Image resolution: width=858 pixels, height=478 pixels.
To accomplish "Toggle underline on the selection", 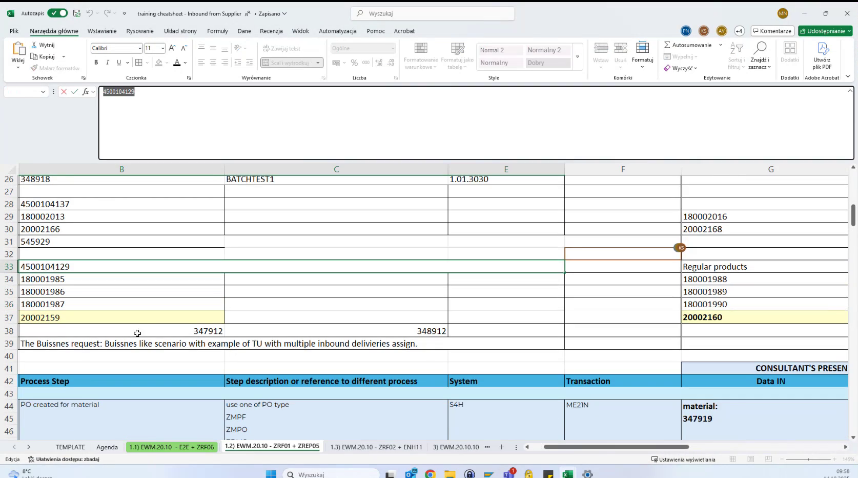I will click(x=118, y=63).
